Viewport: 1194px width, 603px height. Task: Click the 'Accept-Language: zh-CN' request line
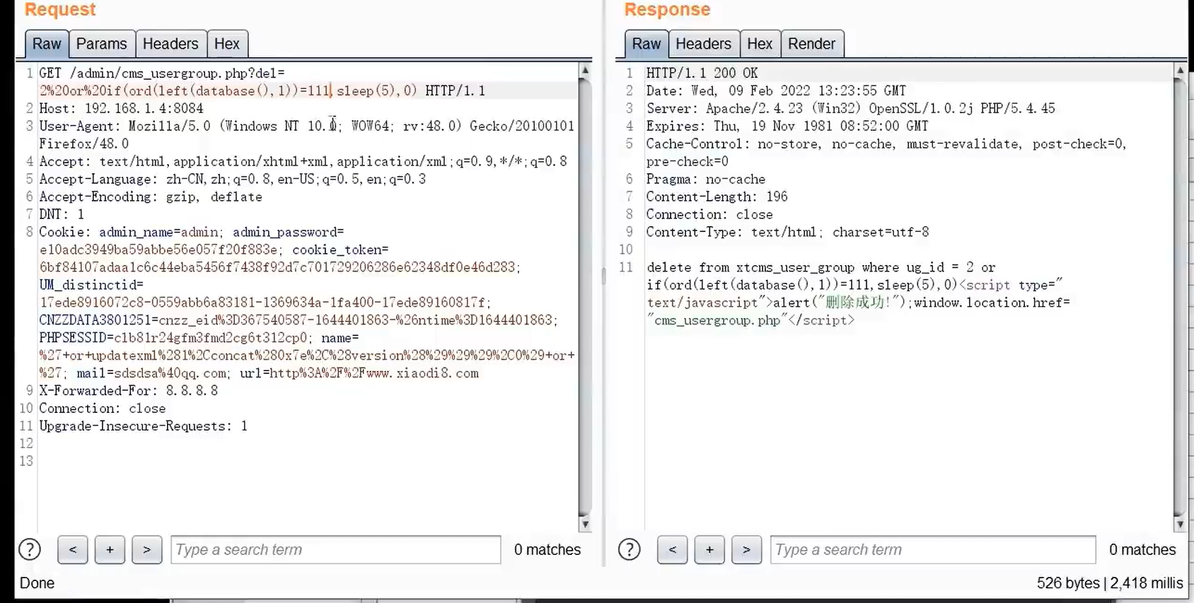point(233,179)
